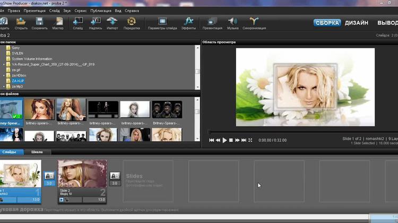Viewport: 398px width, 223px height.
Task: Click the Импорт toolbar icon
Action: [112, 23]
